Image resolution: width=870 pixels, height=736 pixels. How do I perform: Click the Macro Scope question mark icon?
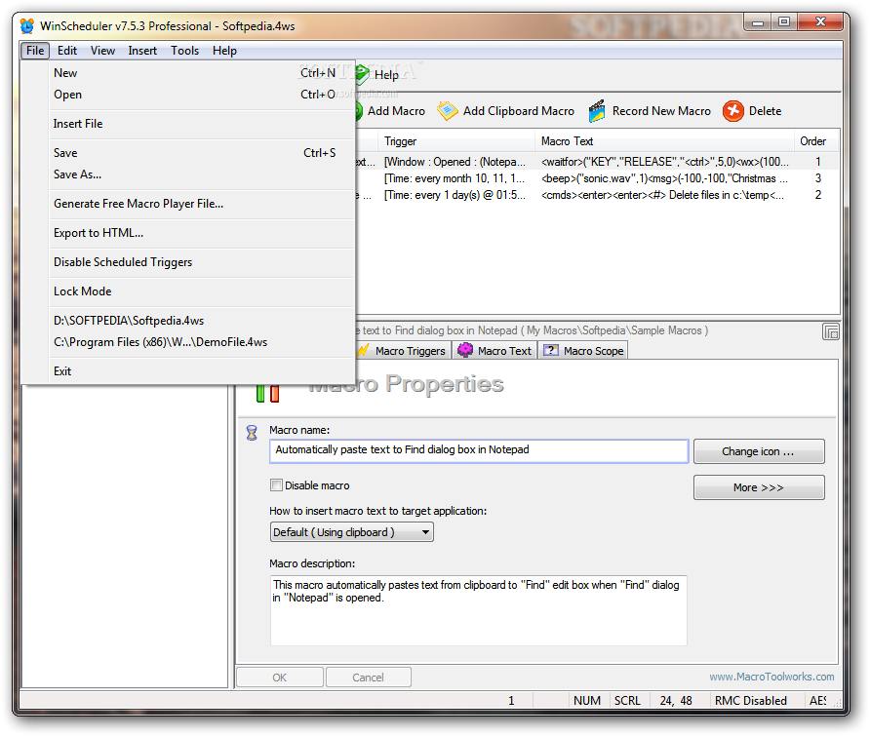551,351
